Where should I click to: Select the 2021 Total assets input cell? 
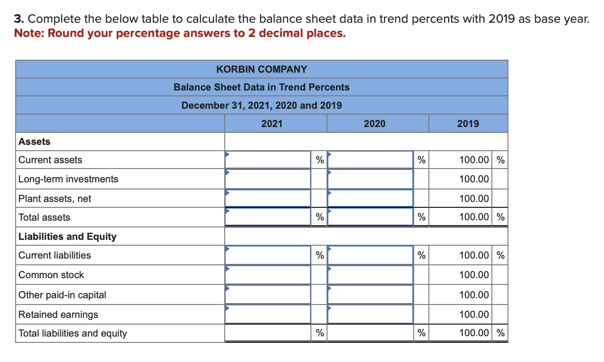pyautogui.click(x=268, y=218)
